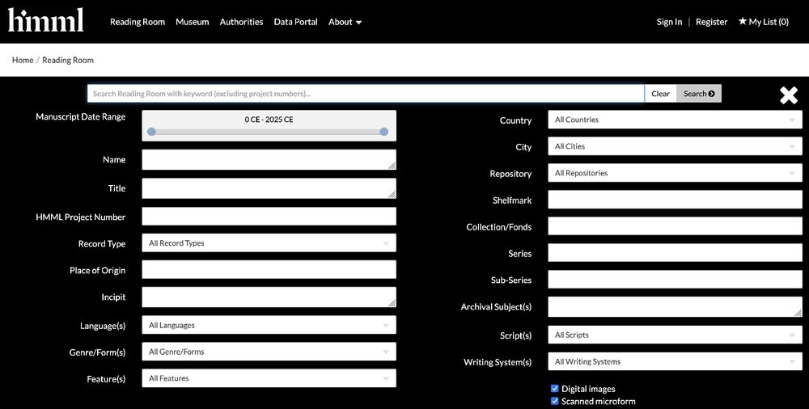Open the All Genre/Forms dropdown
The image size is (809, 409).
269,352
